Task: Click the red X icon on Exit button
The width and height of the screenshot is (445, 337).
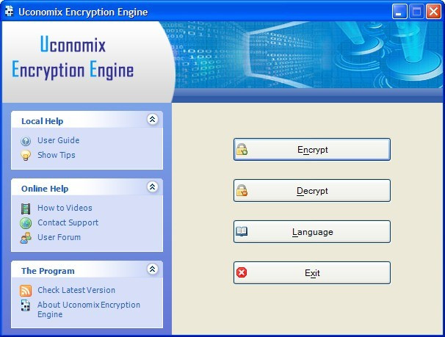Action: (242, 272)
